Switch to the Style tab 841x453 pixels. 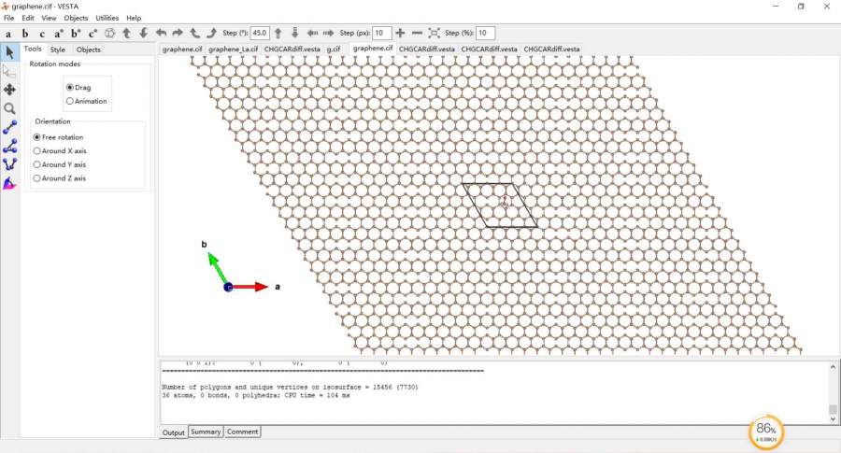58,50
